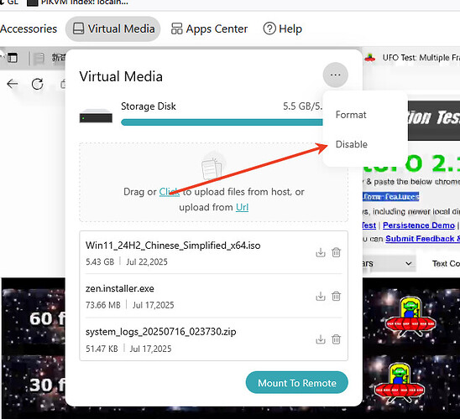Click the Storage Disk usage bar
The height and width of the screenshot is (419, 460).
click(222, 122)
